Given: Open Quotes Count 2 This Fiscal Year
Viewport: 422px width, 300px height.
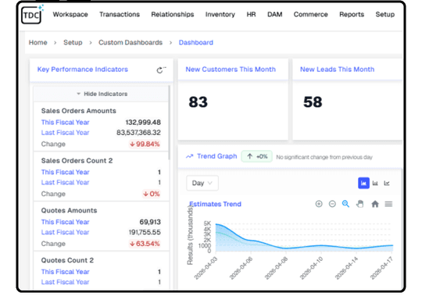Looking at the screenshot, I should 65,272.
